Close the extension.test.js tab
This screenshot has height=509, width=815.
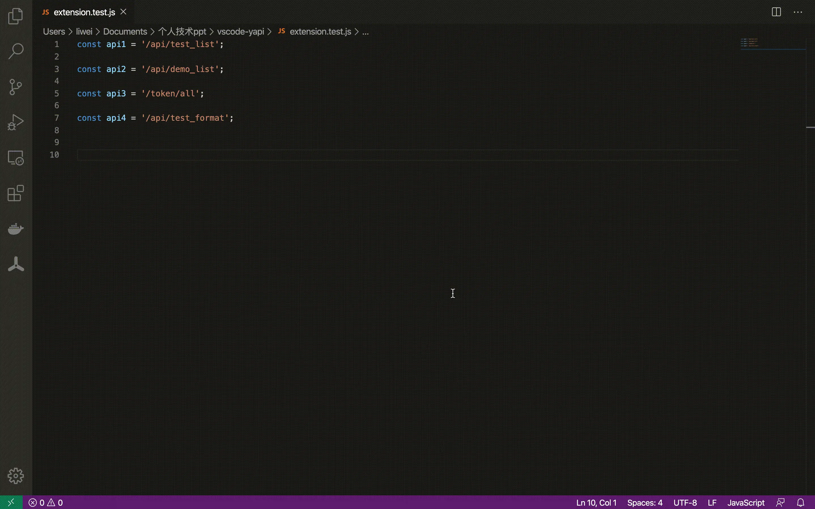(124, 12)
